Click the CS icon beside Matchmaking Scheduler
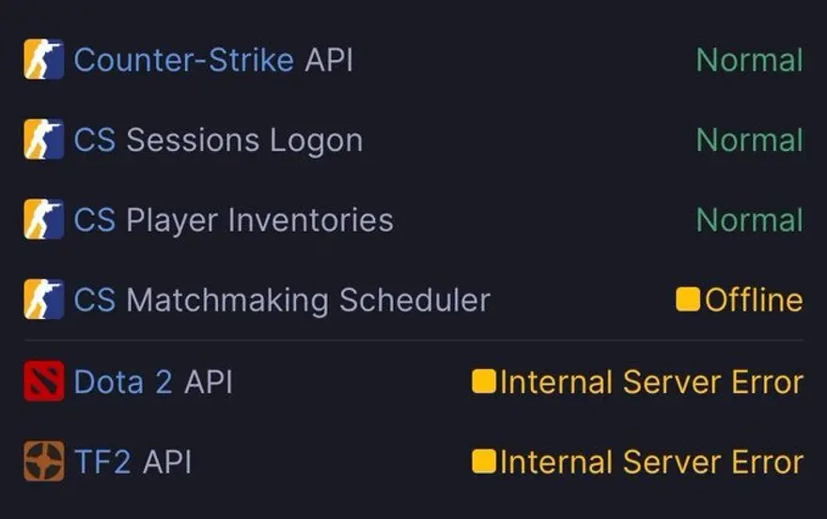 pyautogui.click(x=43, y=300)
